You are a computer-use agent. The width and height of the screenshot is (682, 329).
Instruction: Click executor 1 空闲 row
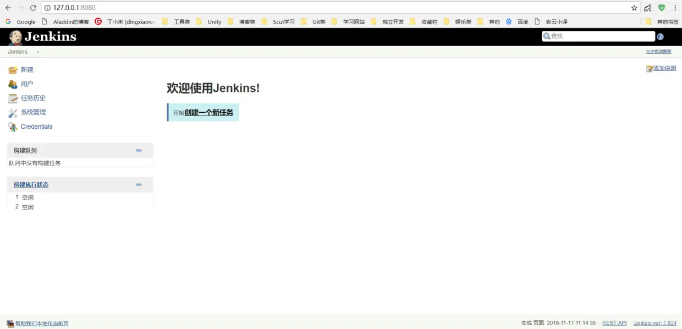coord(80,197)
